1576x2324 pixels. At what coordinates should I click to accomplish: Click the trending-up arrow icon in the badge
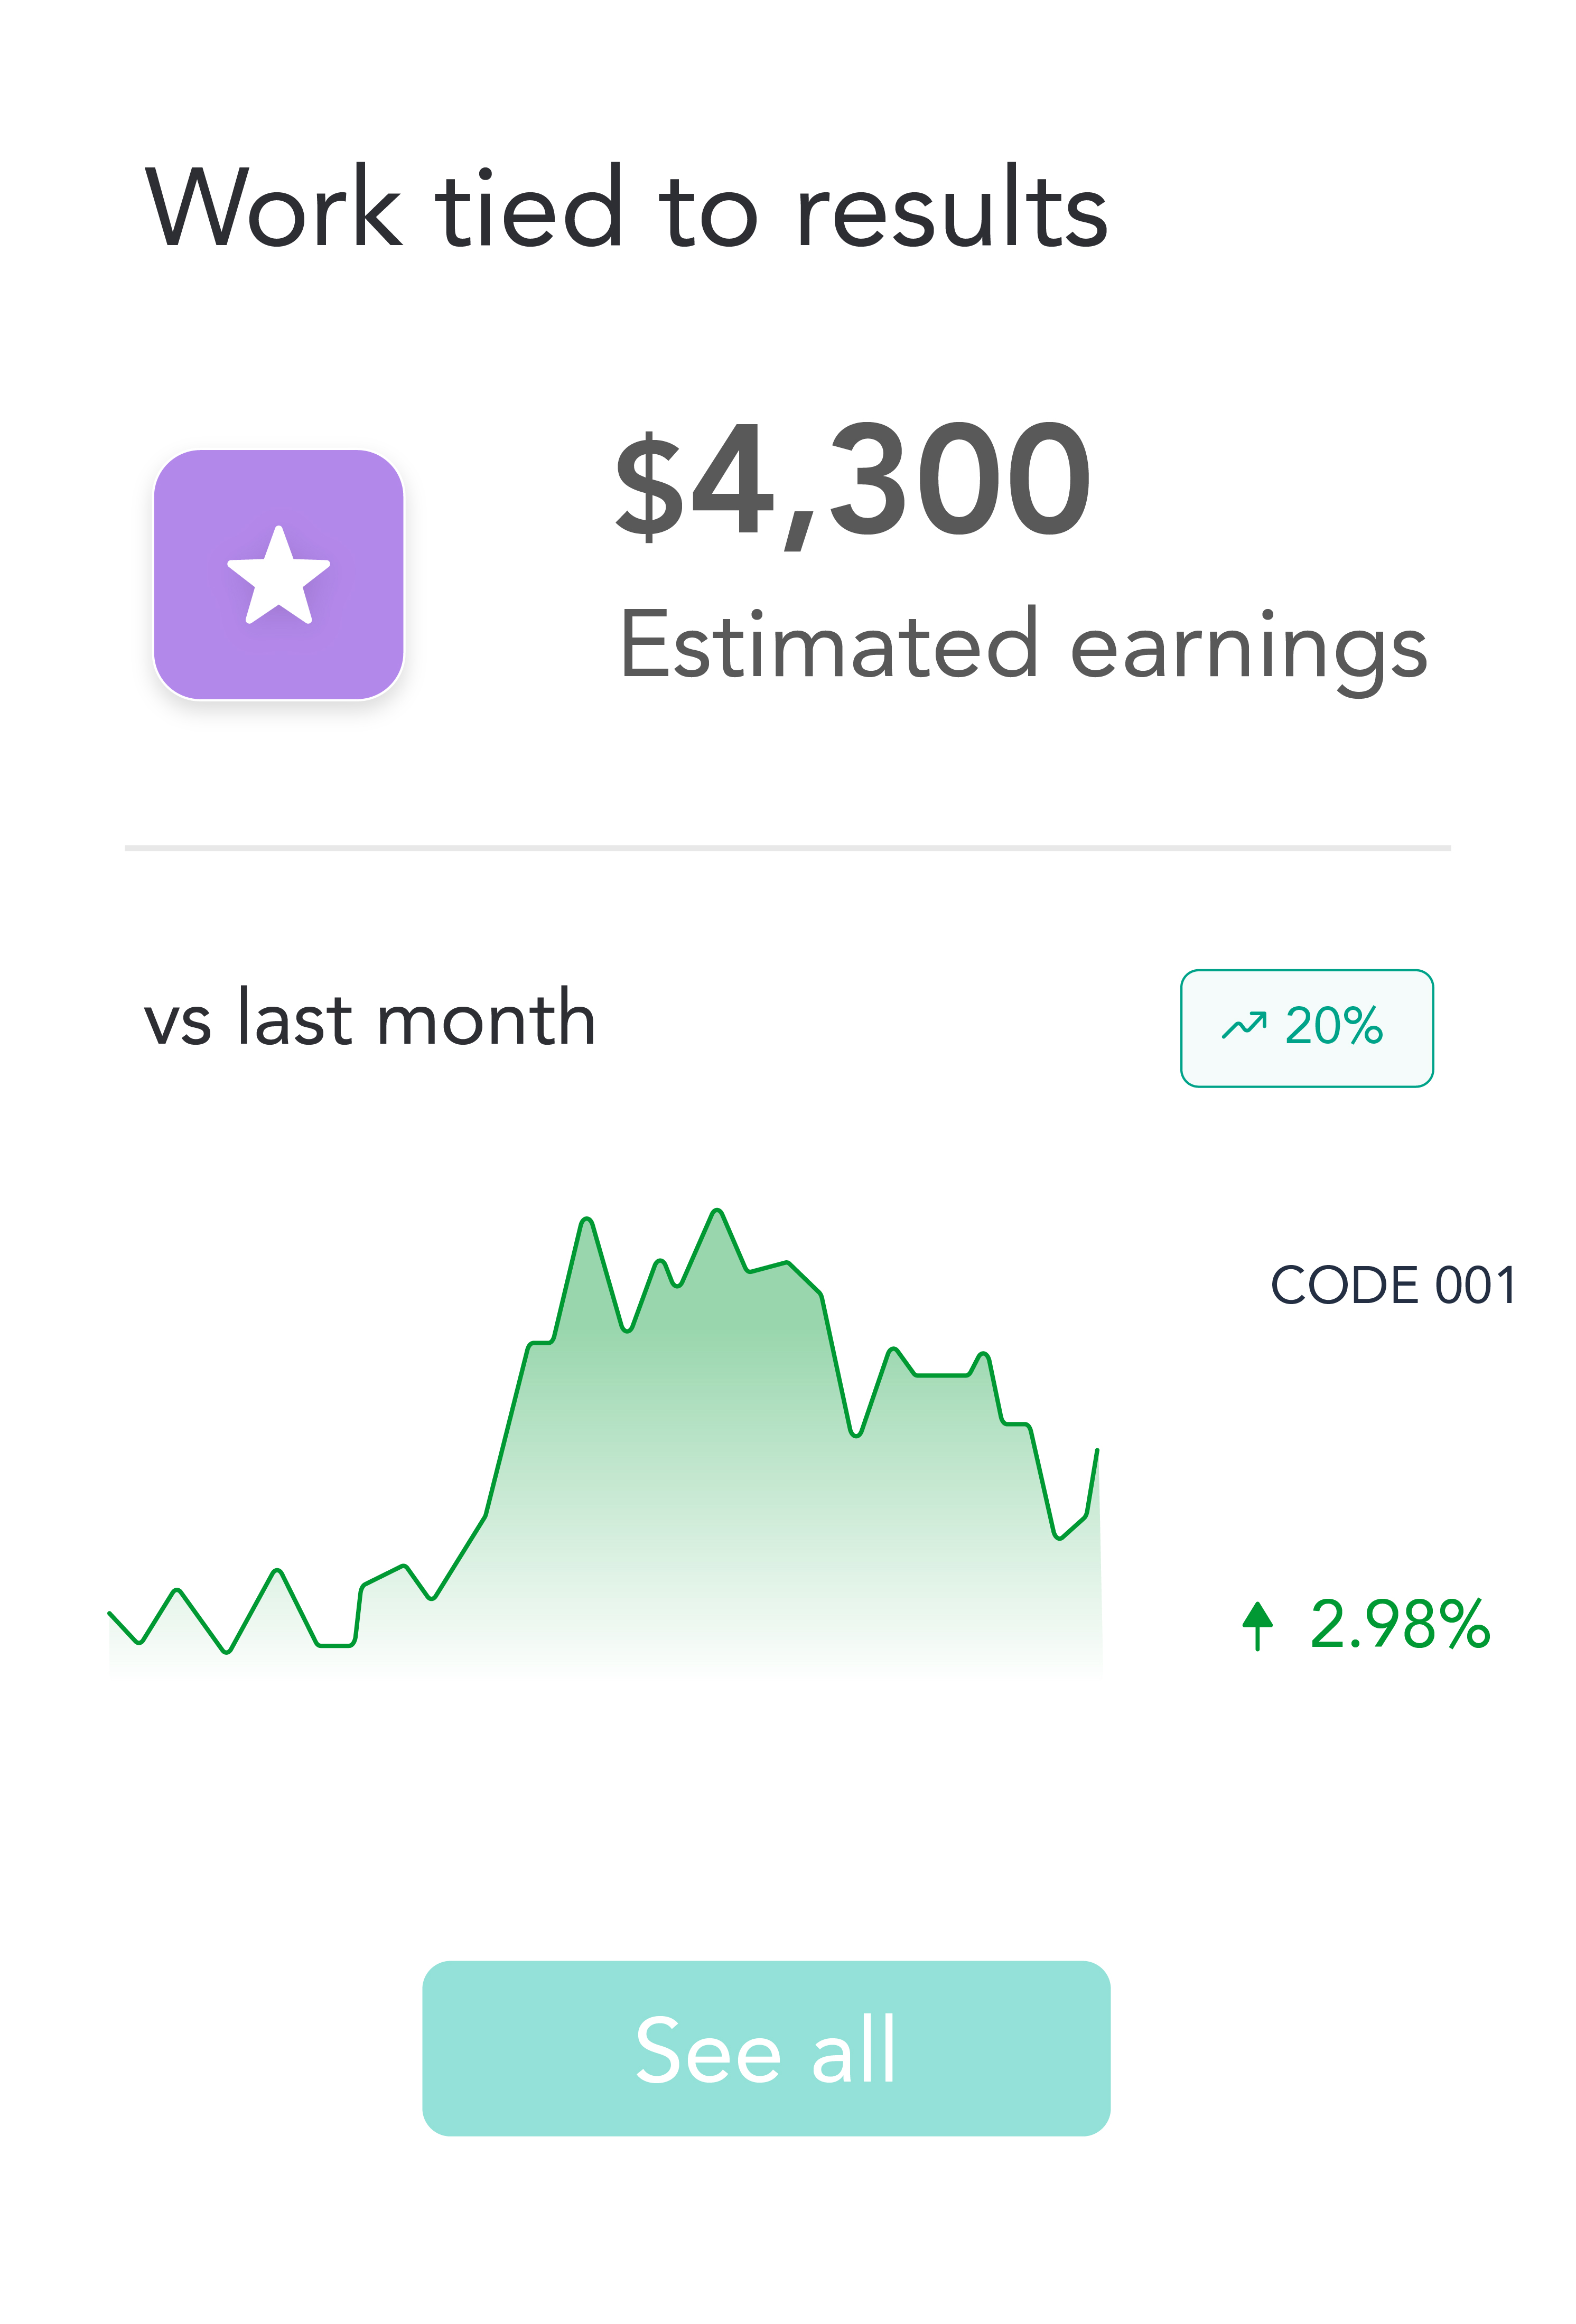(x=1243, y=1025)
